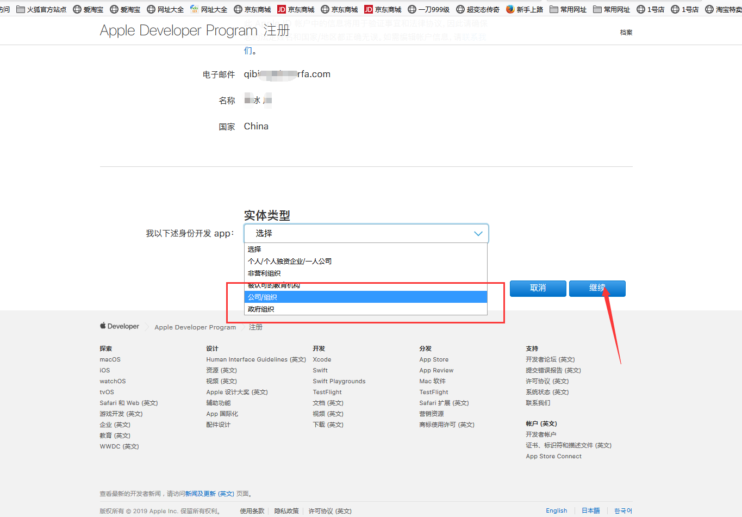742x517 pixels.
Task: Open the iOS footer link
Action: pyautogui.click(x=104, y=370)
